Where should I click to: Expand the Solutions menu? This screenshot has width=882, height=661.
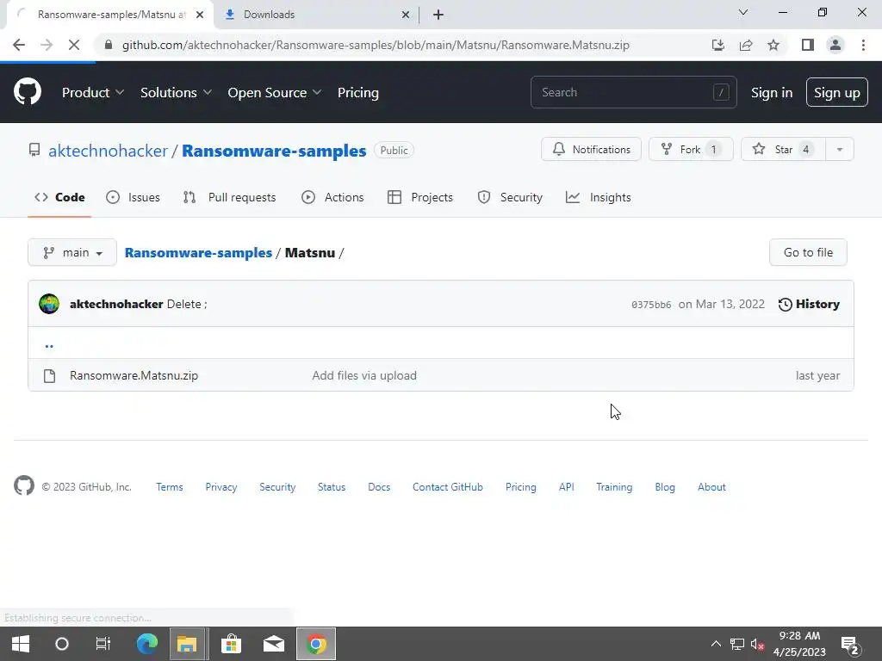[176, 93]
